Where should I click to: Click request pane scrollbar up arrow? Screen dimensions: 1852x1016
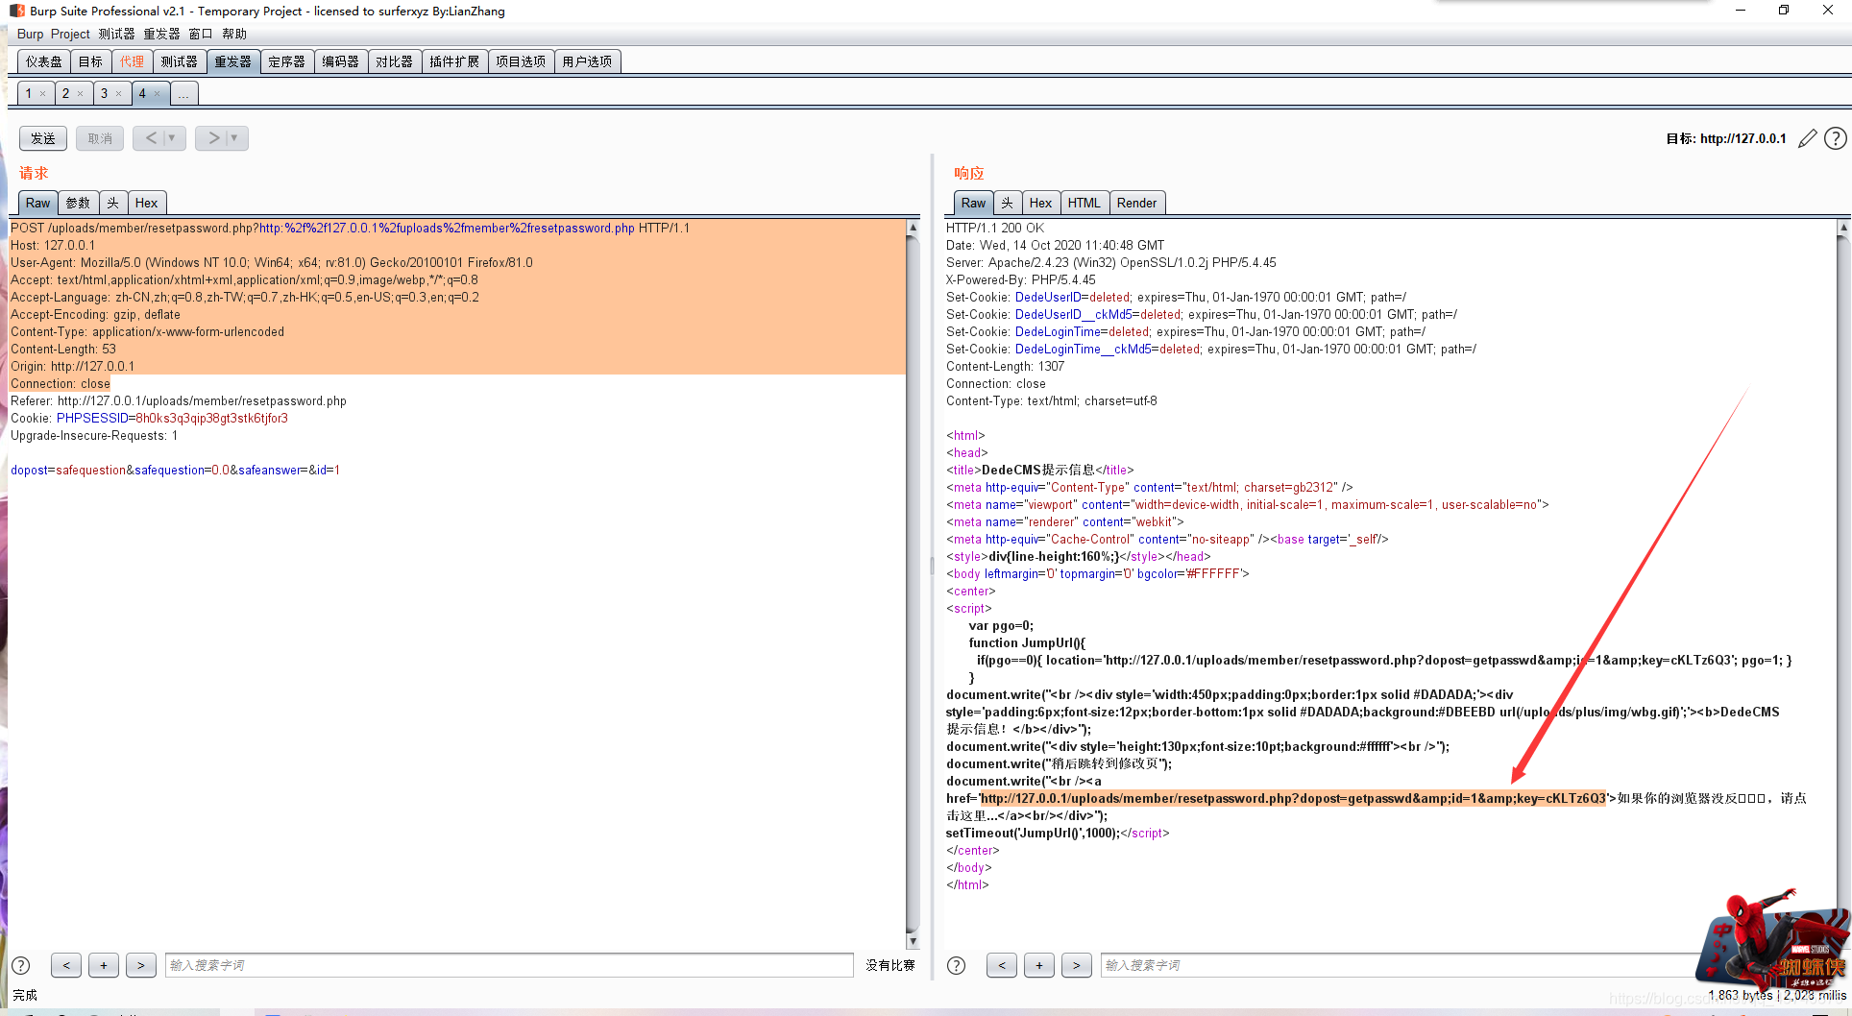click(x=913, y=227)
